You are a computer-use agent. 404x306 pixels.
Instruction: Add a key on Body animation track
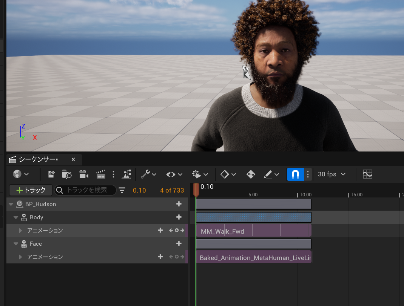point(176,231)
